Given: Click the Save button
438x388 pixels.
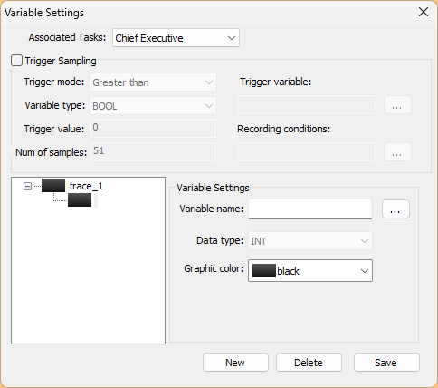Looking at the screenshot, I should 386,363.
